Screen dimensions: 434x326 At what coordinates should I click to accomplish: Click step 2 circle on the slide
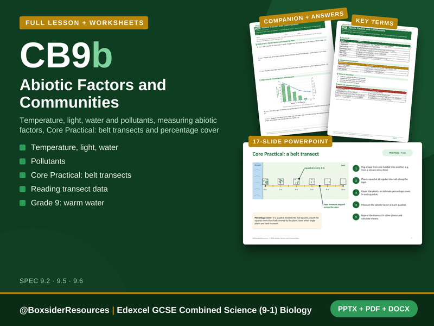point(356,181)
